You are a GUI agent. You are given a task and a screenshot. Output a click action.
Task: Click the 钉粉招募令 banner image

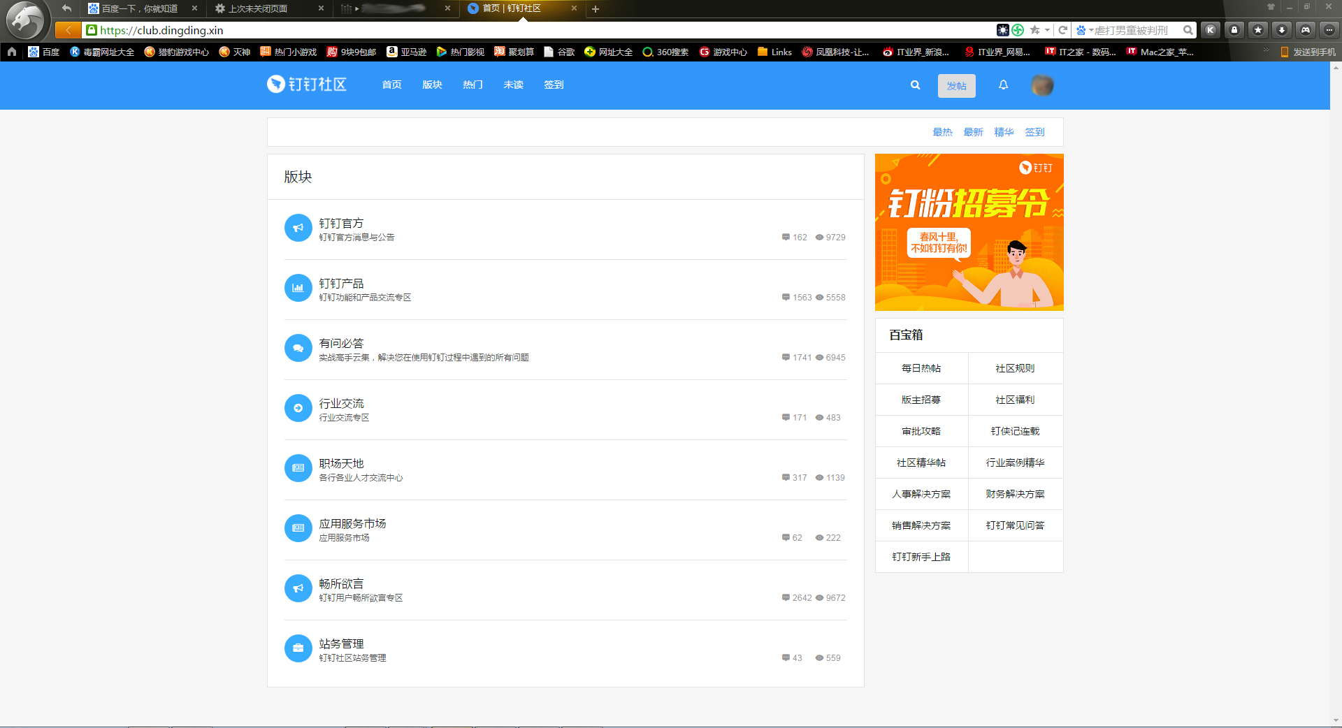tap(969, 232)
